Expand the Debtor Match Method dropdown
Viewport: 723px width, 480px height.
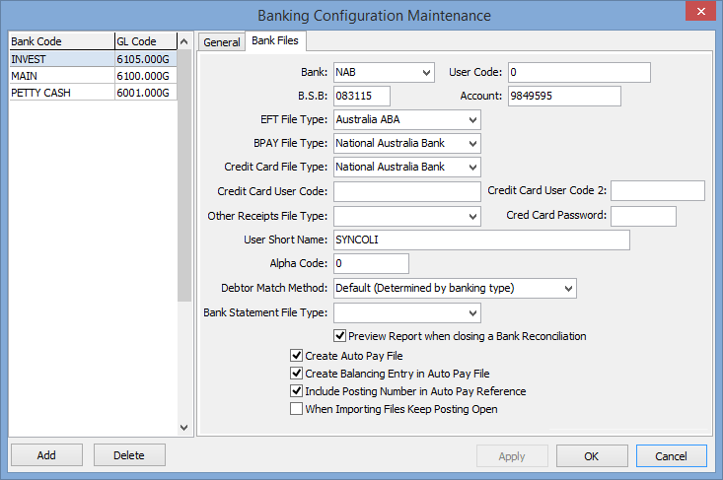tap(568, 289)
